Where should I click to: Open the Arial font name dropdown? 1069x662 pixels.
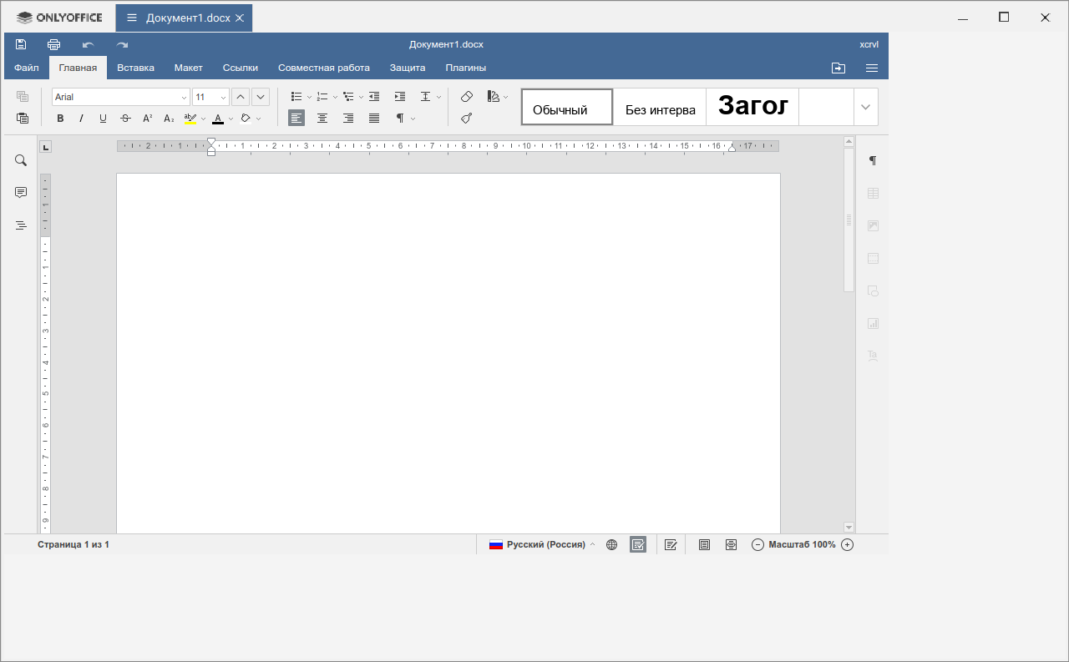[185, 98]
